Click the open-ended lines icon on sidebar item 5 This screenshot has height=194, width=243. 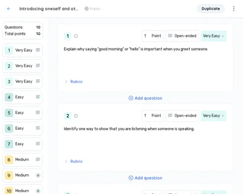[x=38, y=112]
